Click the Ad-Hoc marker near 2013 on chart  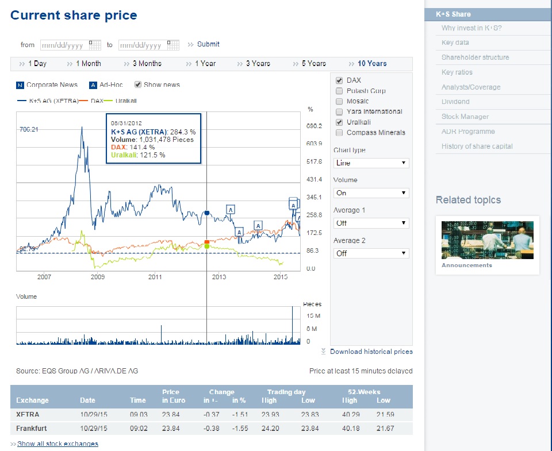[231, 209]
